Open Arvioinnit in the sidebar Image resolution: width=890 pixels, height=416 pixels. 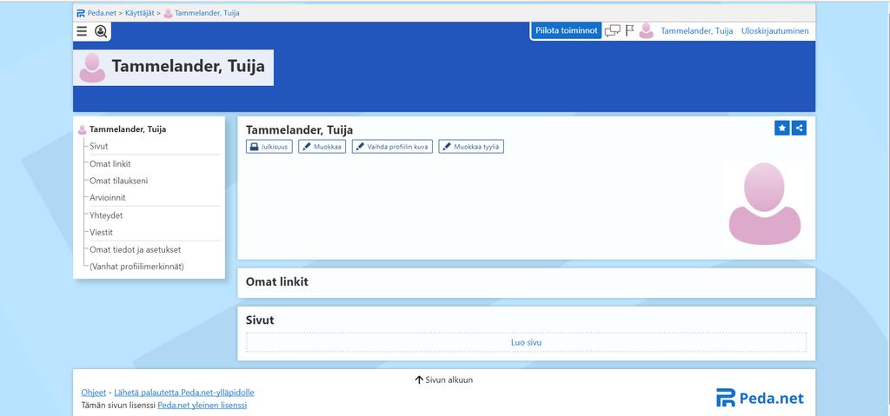pos(108,197)
